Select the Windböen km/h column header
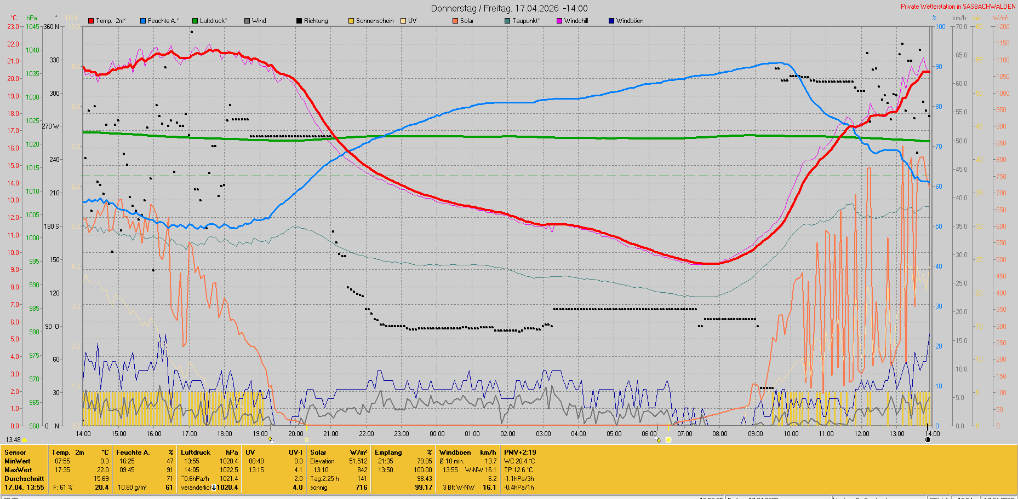The width and height of the screenshot is (1018, 499). click(x=467, y=452)
